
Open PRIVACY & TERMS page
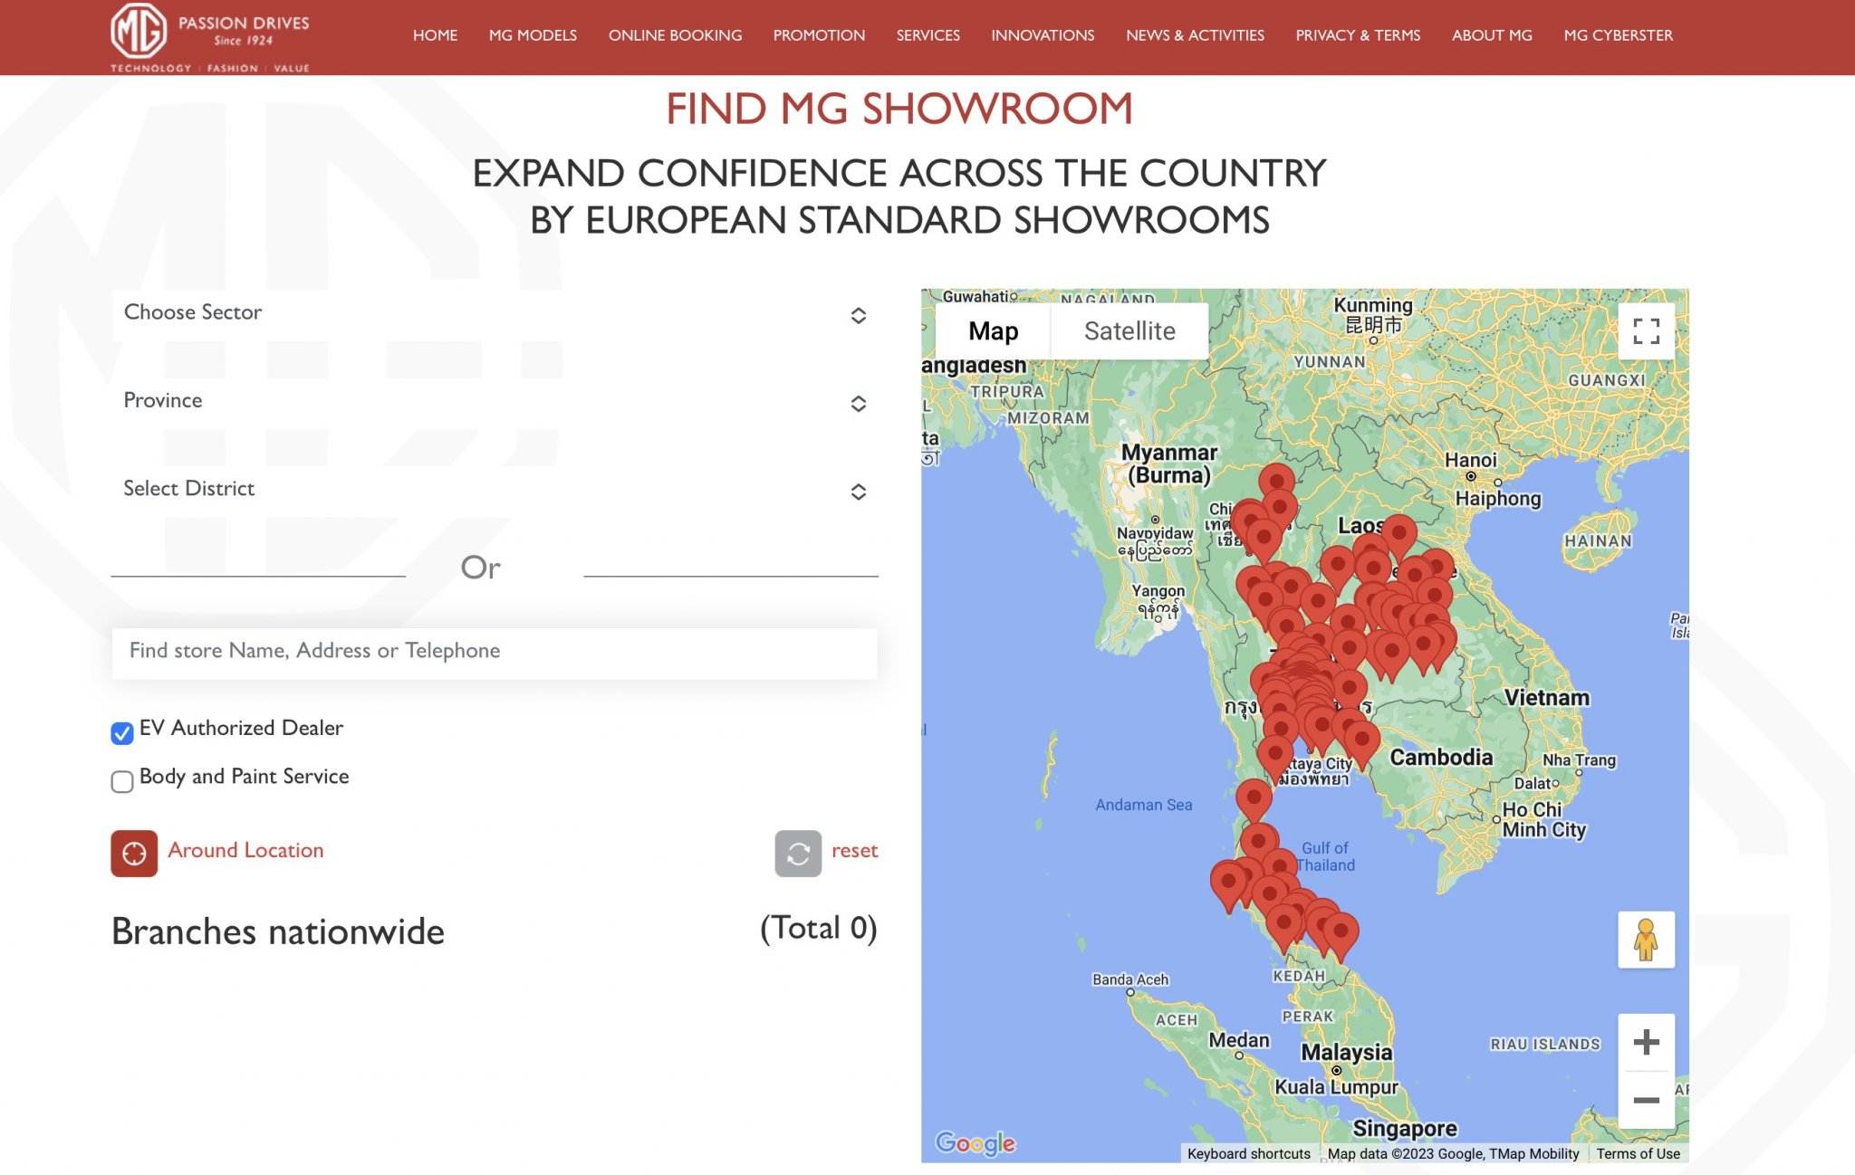1358,35
